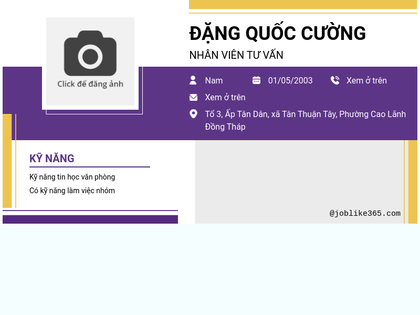Click the location pin icon before the address

(193, 113)
